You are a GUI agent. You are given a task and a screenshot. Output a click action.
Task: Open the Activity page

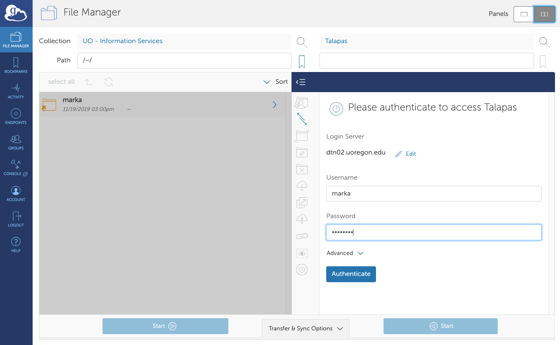click(x=16, y=91)
